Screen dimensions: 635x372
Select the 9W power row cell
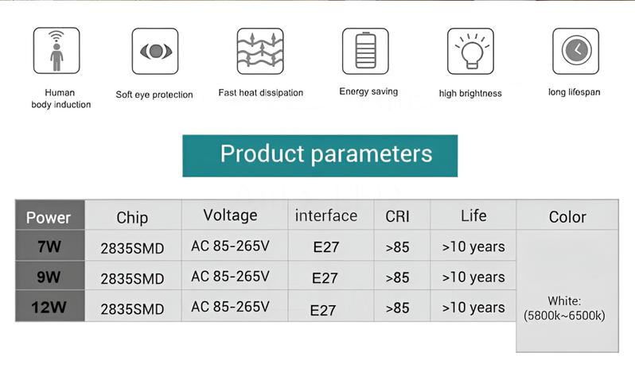pos(50,276)
